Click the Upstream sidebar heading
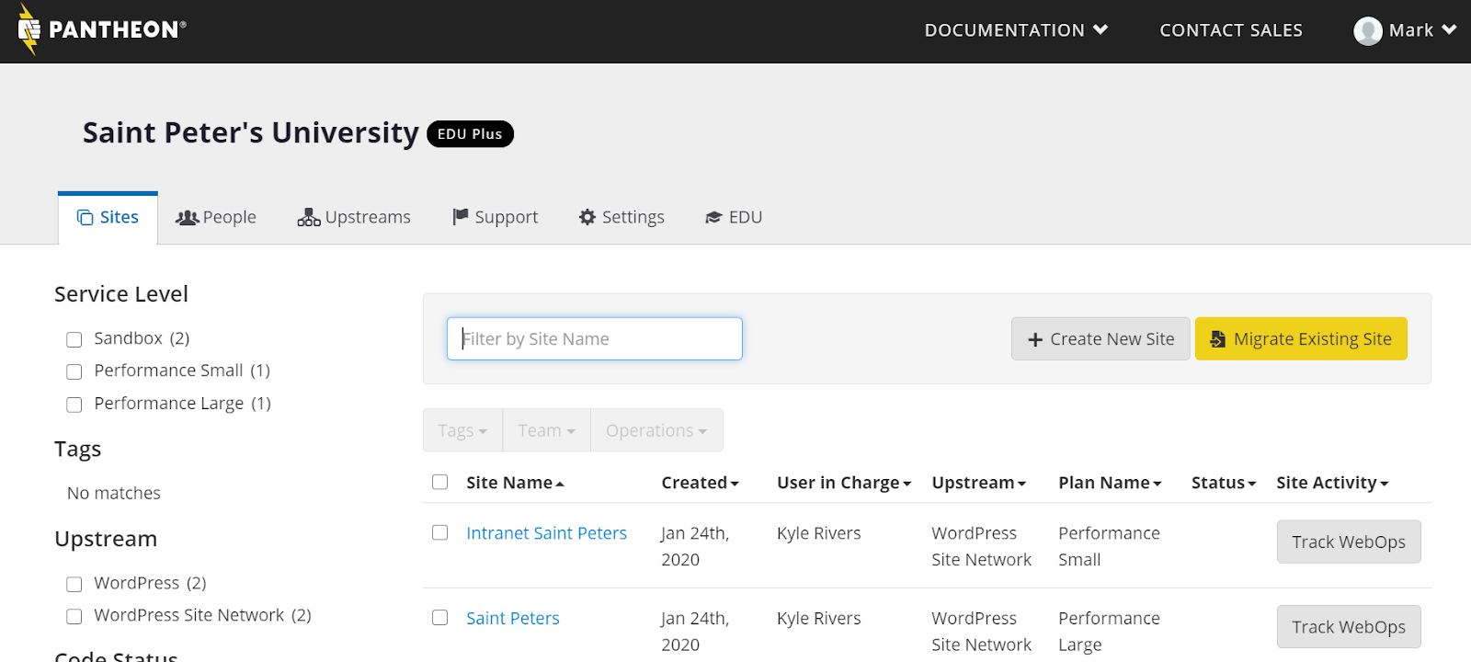 [x=106, y=539]
